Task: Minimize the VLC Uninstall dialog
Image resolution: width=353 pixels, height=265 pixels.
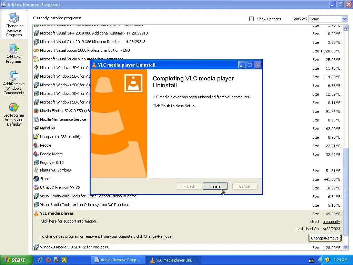Action: point(242,65)
